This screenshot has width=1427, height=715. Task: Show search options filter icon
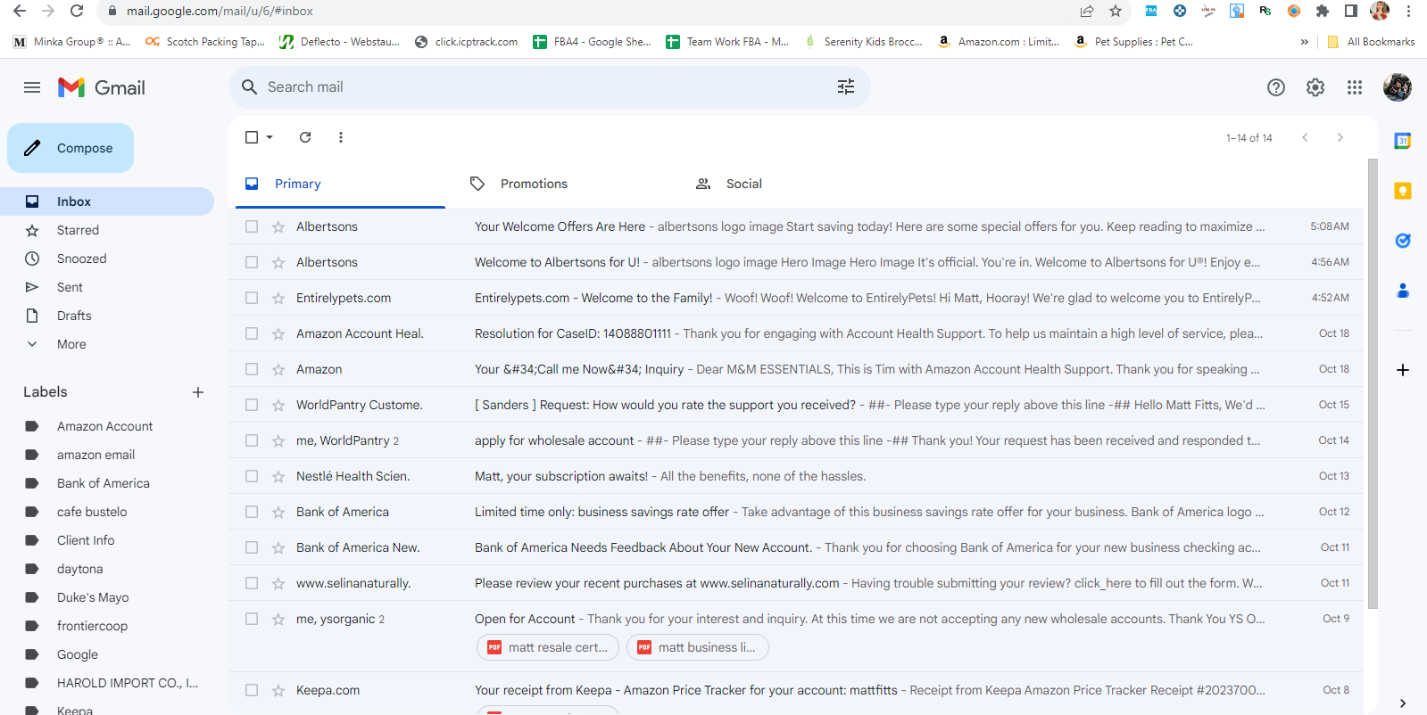click(846, 86)
